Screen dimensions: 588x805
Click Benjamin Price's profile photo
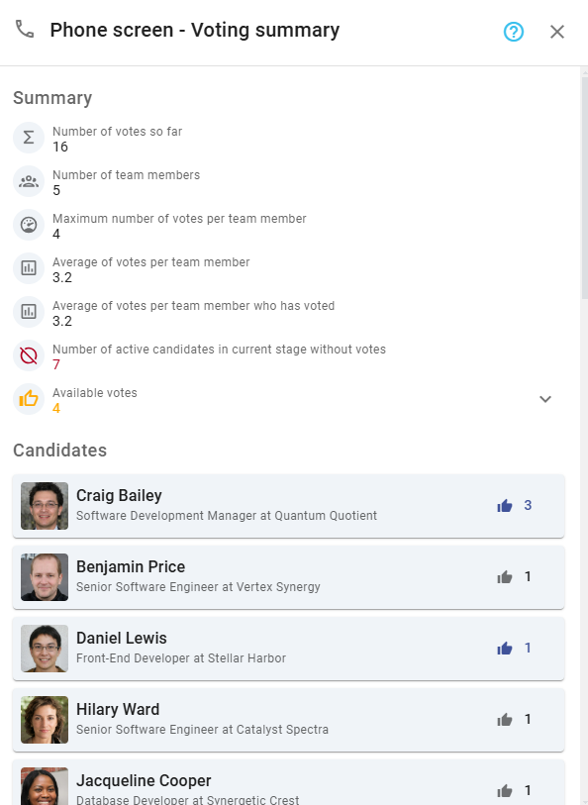(x=44, y=576)
